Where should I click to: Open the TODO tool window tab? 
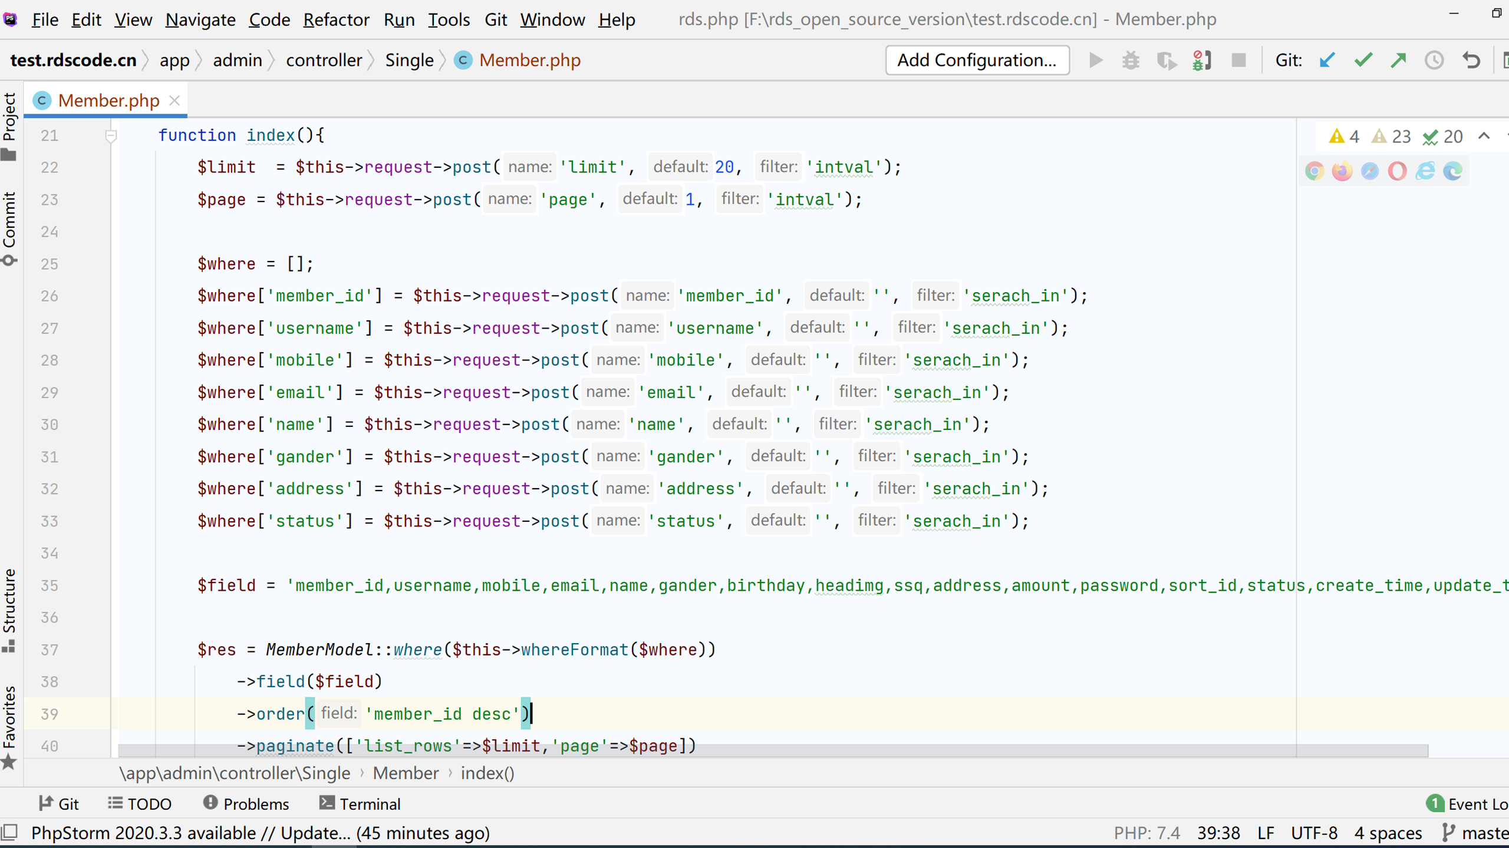pyautogui.click(x=140, y=804)
